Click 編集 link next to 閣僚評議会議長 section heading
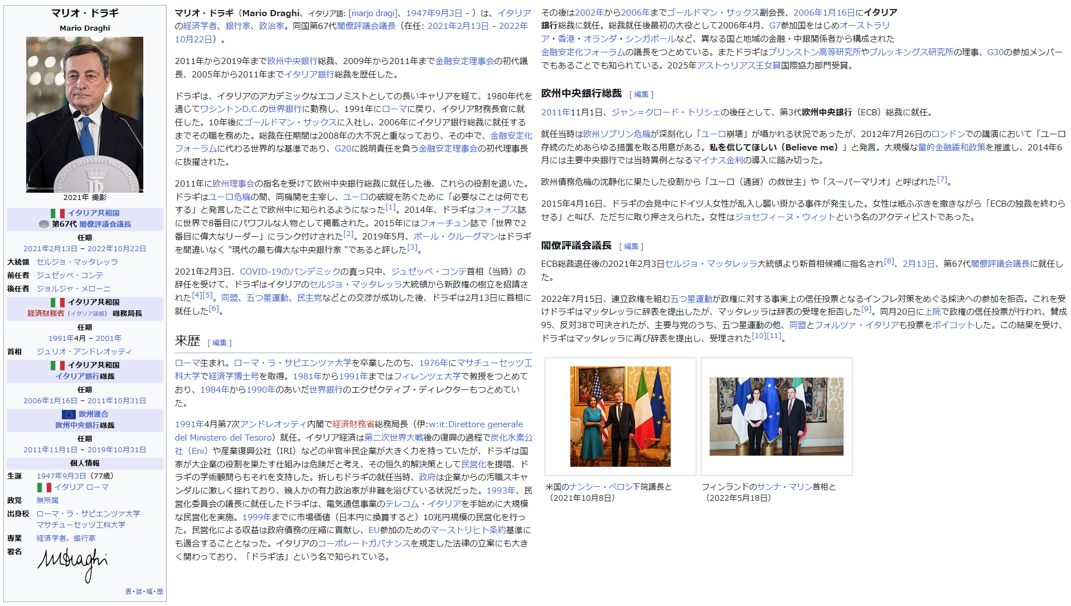The width and height of the screenshot is (1071, 606). [x=632, y=246]
